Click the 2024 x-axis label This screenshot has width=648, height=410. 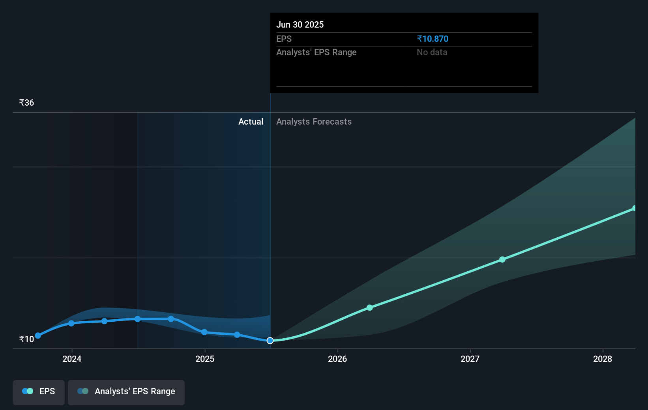click(72, 359)
